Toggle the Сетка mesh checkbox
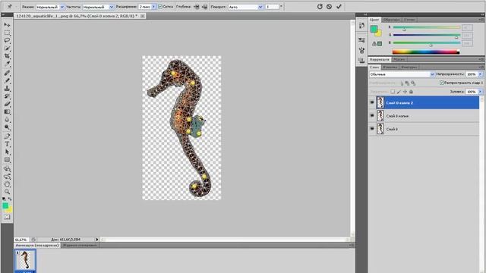This screenshot has height=273, width=486. 160,7
